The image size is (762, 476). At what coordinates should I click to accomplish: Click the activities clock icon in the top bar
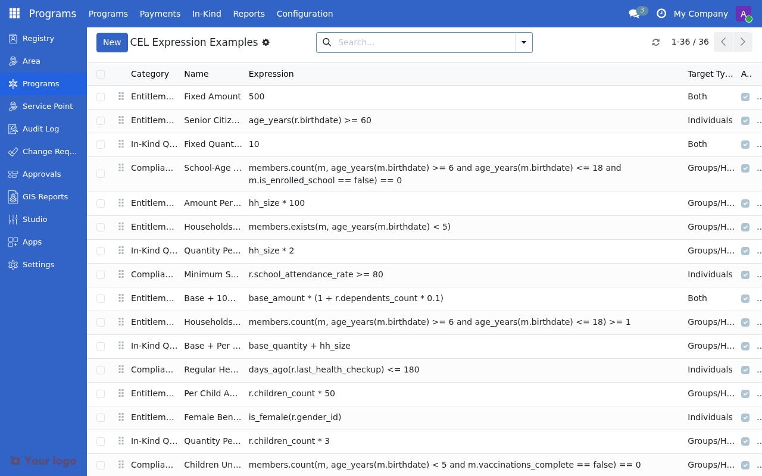(x=661, y=13)
